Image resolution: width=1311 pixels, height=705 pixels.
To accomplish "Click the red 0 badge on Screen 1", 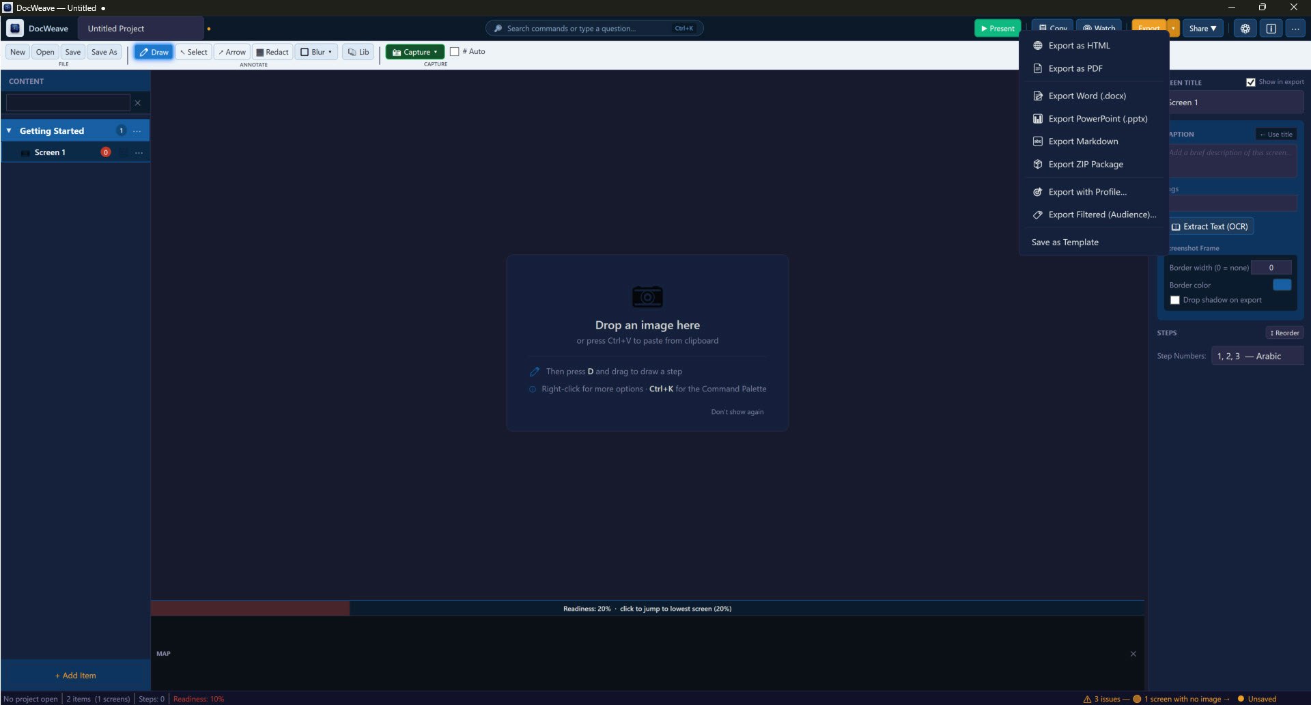I will [106, 152].
